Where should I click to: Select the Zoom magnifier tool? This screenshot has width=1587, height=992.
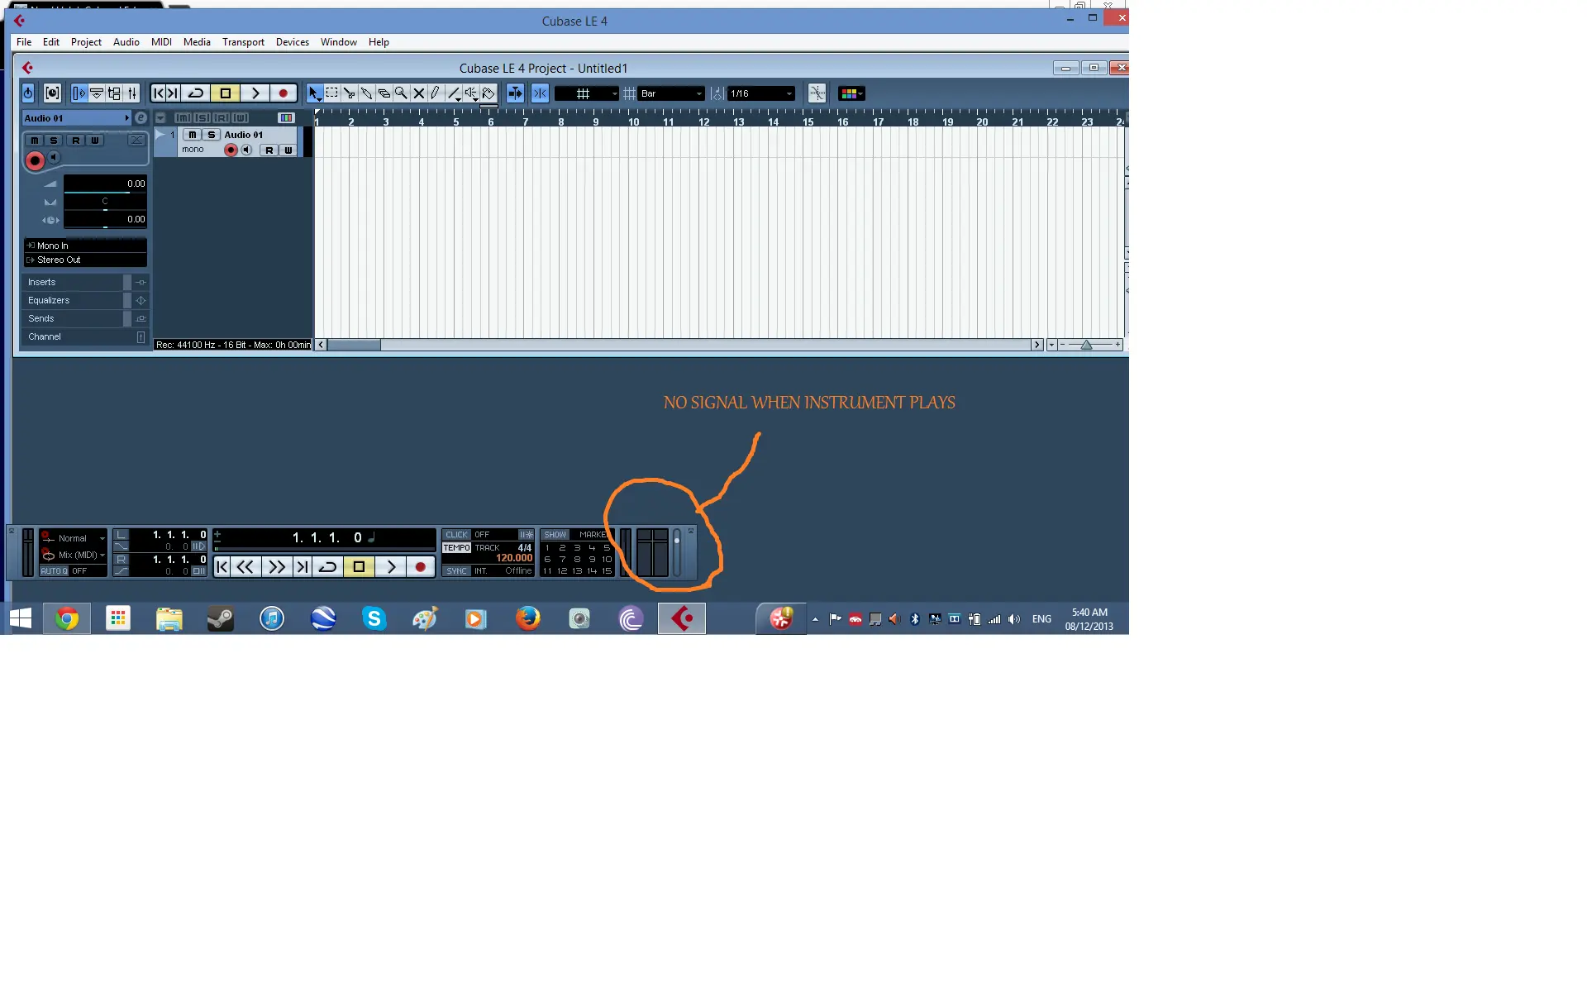[401, 93]
